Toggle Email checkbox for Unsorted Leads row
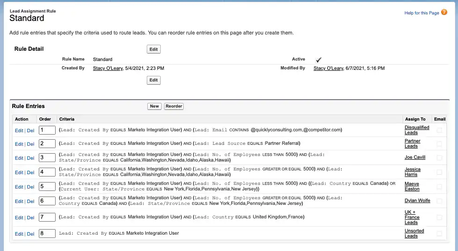The image size is (458, 251). [x=439, y=233]
